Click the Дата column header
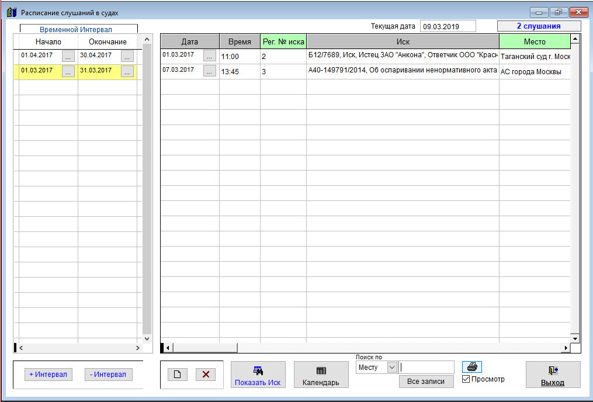The height and width of the screenshot is (402, 593). click(190, 41)
